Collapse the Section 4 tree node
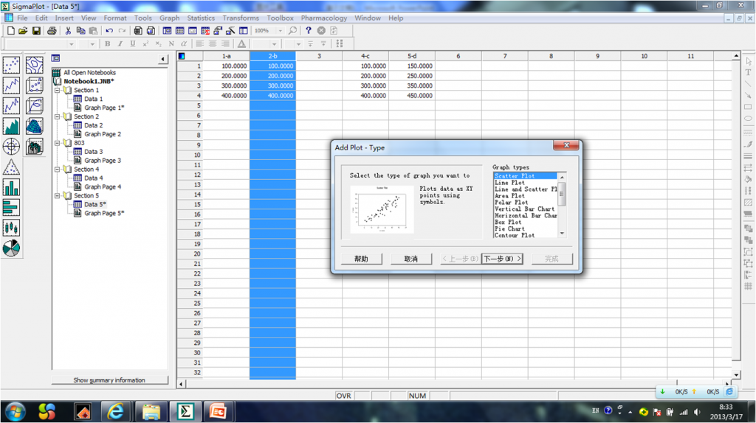Image resolution: width=756 pixels, height=423 pixels. [x=58, y=169]
